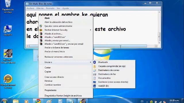The width and height of the screenshot is (184, 103).
Task: Click the Notepad vertical scrollbar down arrow
Action: click(159, 43)
